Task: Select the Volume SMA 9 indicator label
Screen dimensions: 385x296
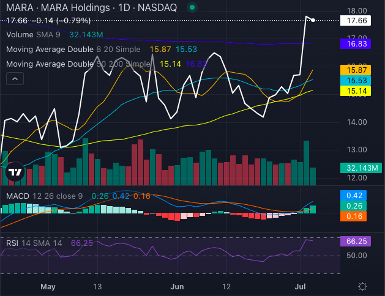Action: click(x=33, y=35)
